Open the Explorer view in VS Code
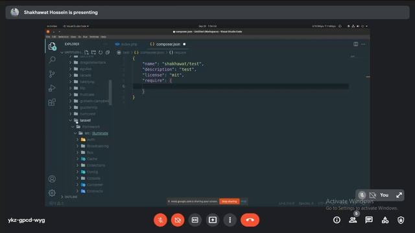 [x=52, y=47]
